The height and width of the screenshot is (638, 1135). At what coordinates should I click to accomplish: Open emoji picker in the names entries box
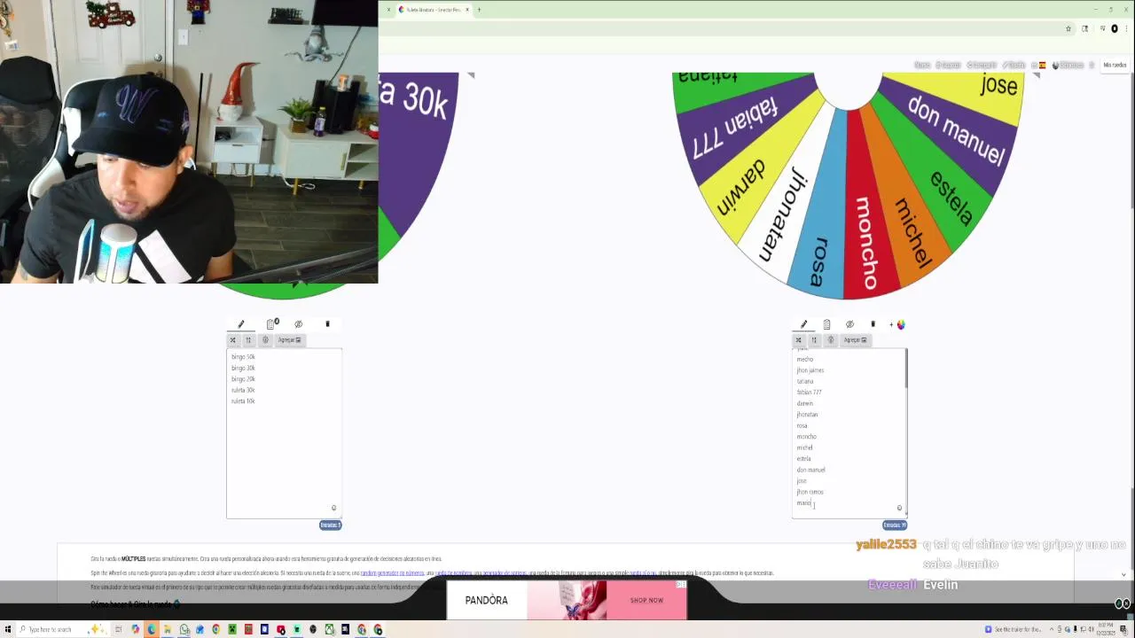(899, 509)
